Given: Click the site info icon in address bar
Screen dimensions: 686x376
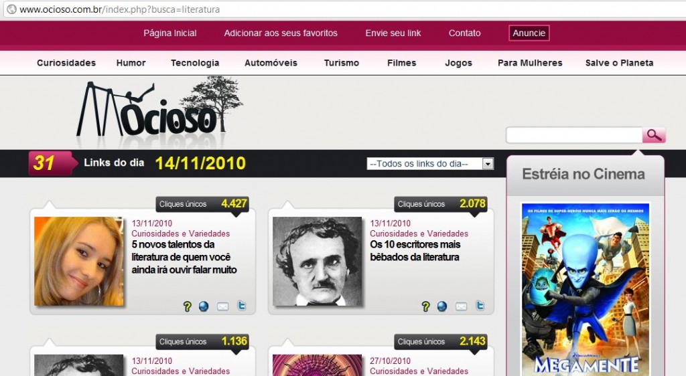Looking at the screenshot, I should pyautogui.click(x=12, y=9).
